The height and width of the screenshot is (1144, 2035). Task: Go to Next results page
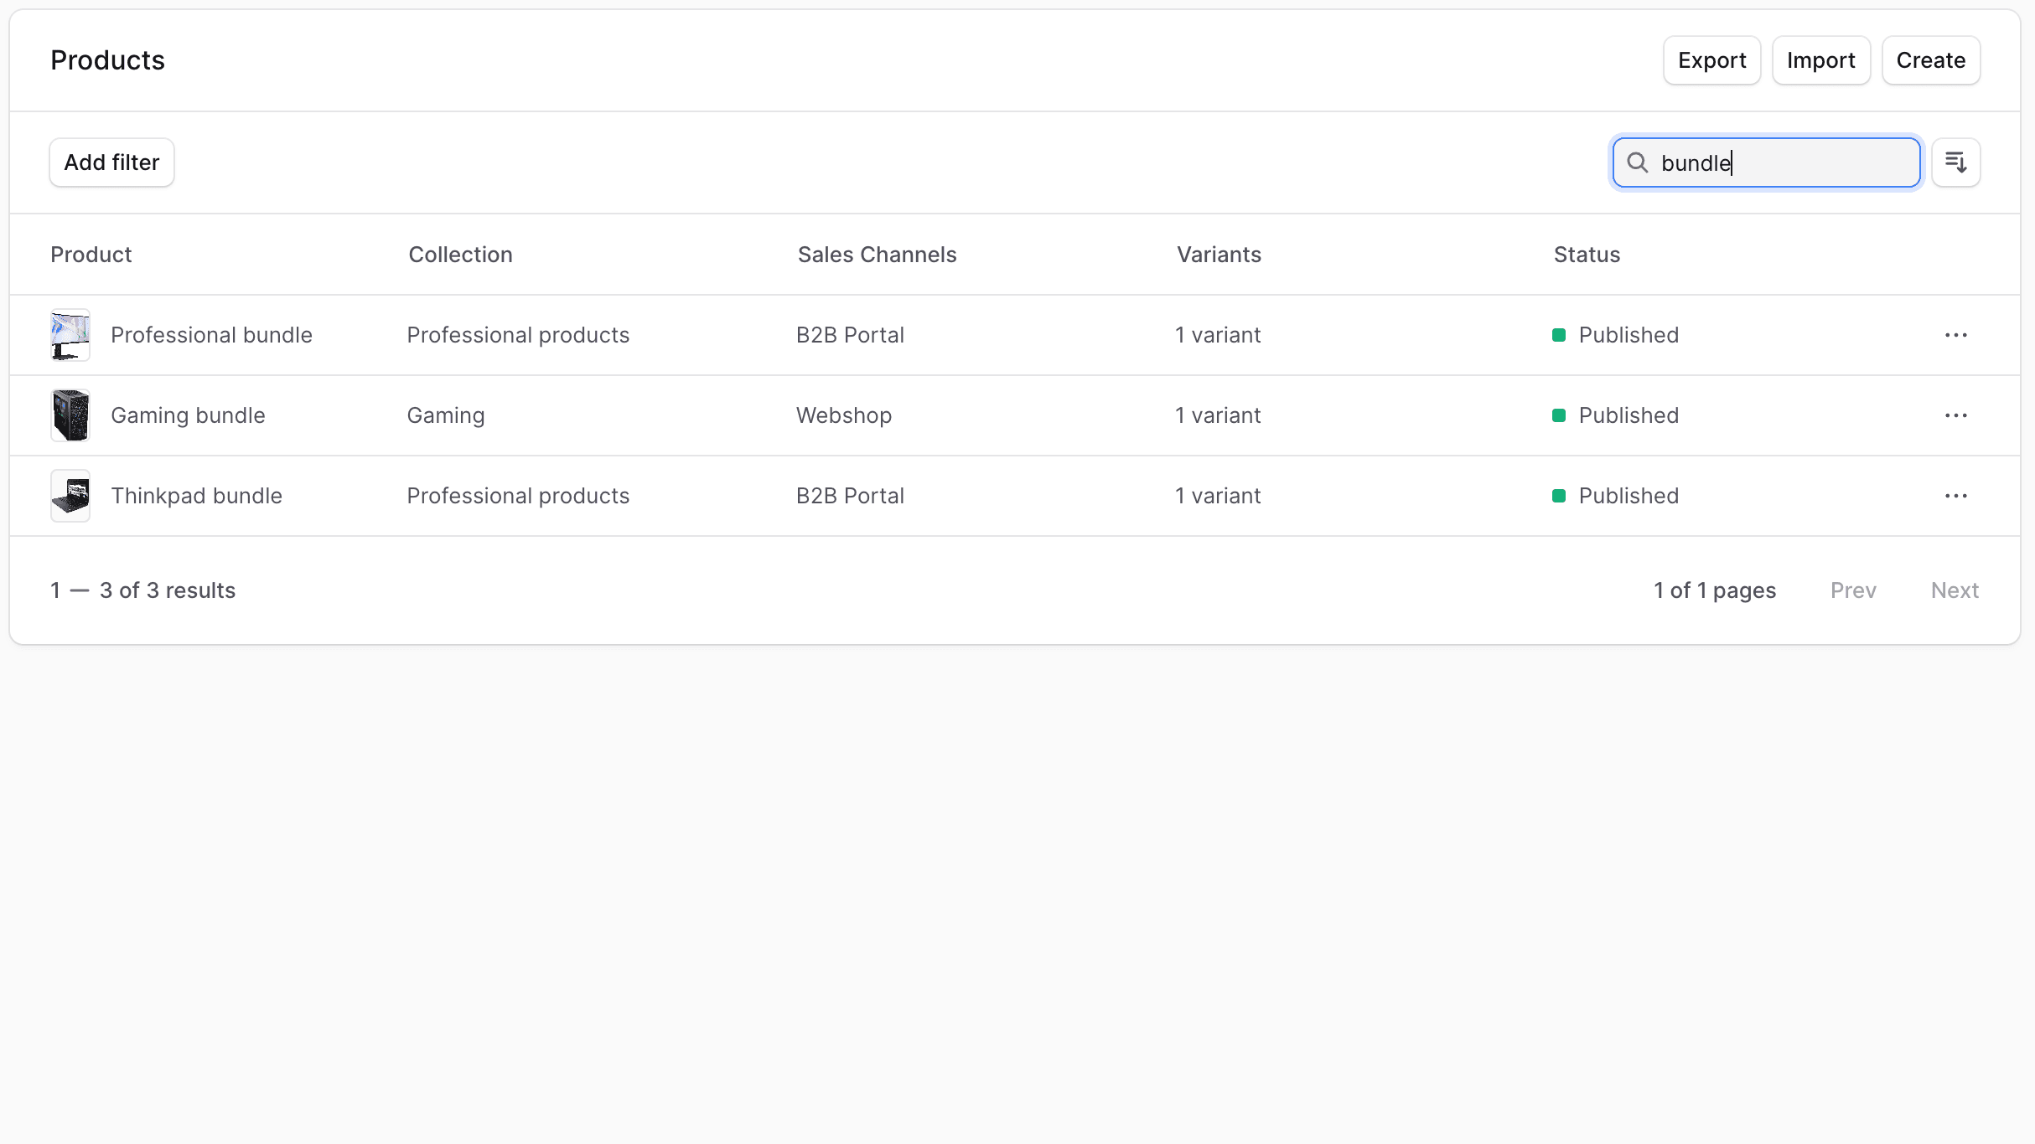1954,590
